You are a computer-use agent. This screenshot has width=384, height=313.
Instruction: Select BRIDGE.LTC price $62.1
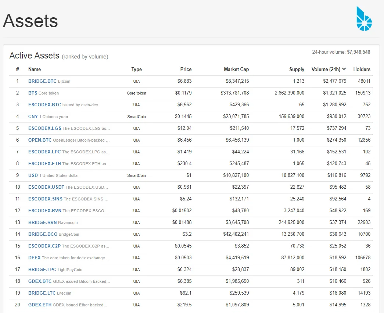point(186,293)
